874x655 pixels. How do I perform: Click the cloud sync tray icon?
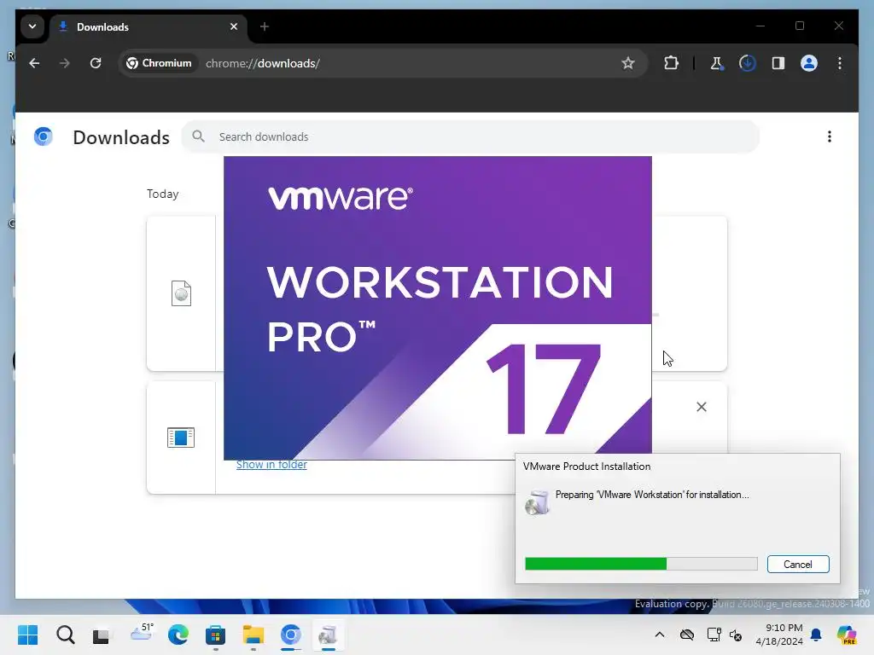pos(687,635)
